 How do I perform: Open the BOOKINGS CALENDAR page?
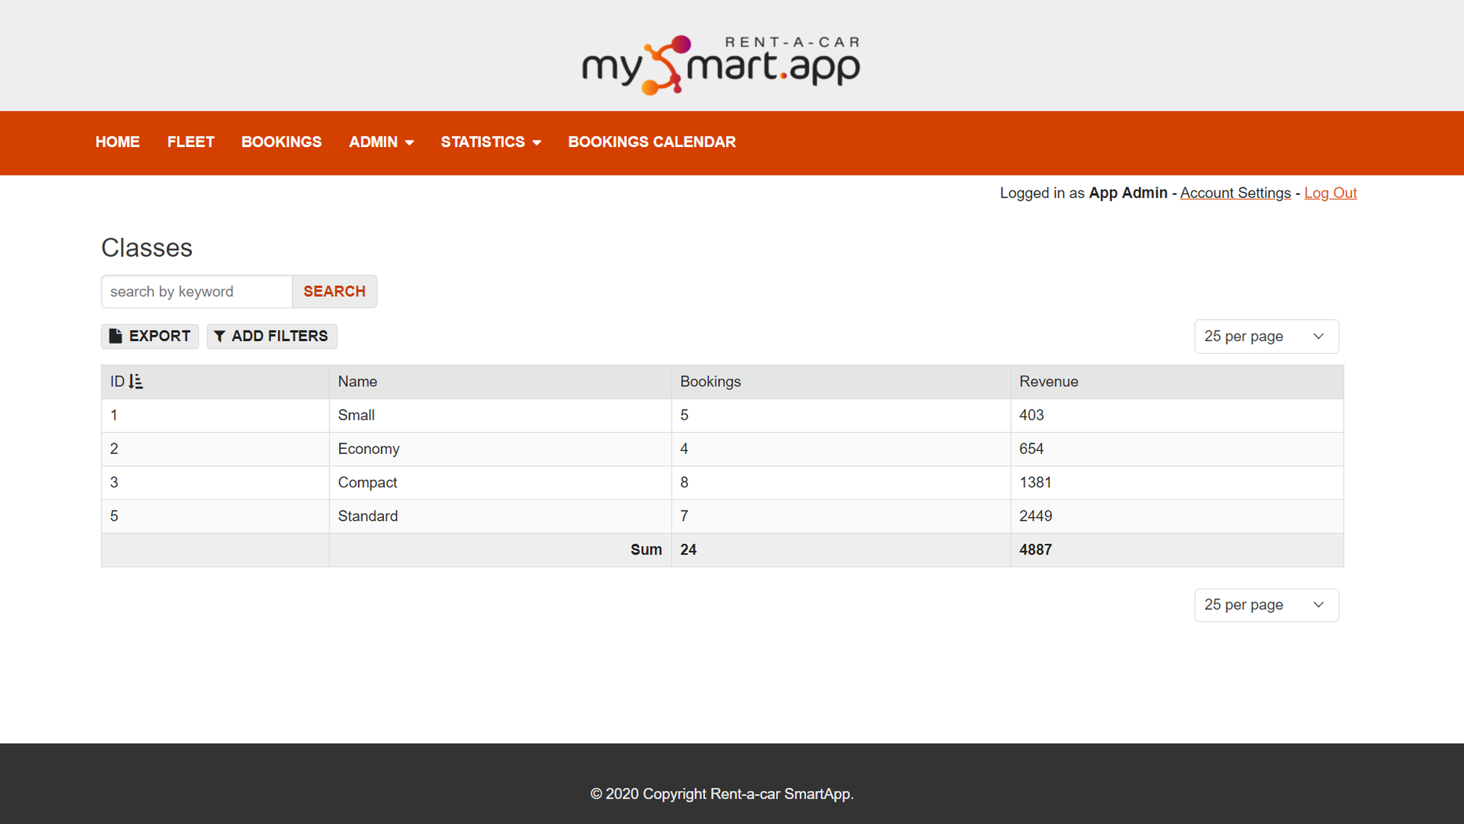651,142
